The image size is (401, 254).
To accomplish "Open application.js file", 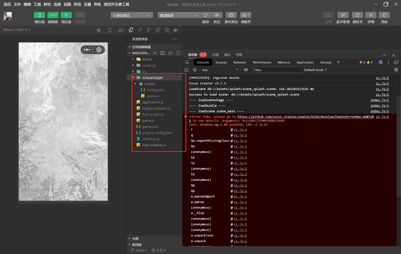I will pyautogui.click(x=154, y=102).
